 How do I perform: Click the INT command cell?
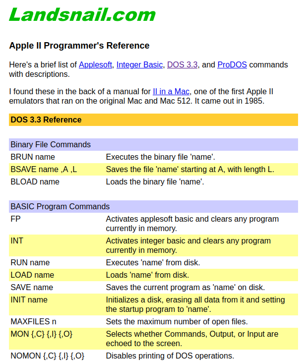point(57,245)
